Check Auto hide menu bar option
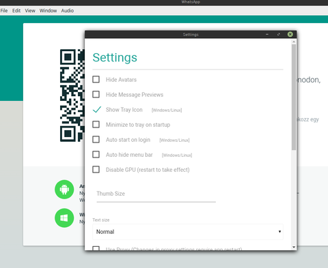 [x=96, y=154]
